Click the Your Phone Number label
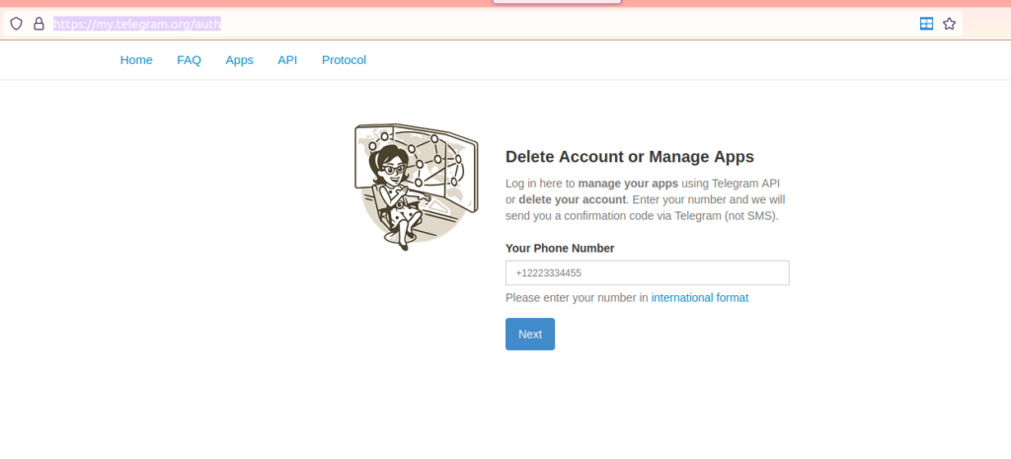The height and width of the screenshot is (459, 1011). (560, 248)
